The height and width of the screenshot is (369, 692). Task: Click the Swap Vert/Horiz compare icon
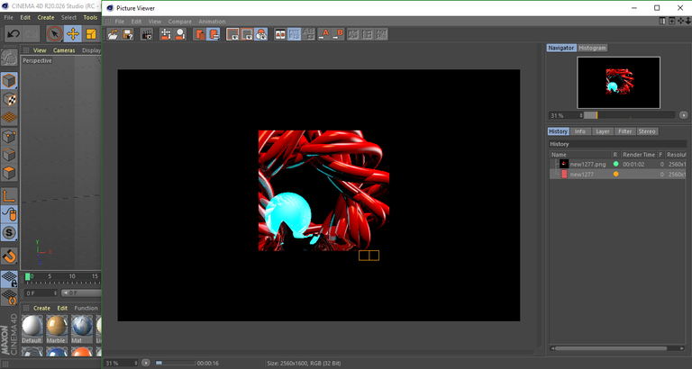367,34
